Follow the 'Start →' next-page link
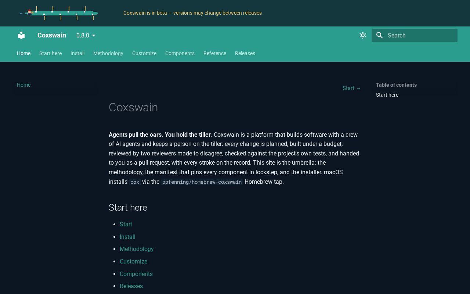Viewport: 470px width, 294px height. [352, 88]
